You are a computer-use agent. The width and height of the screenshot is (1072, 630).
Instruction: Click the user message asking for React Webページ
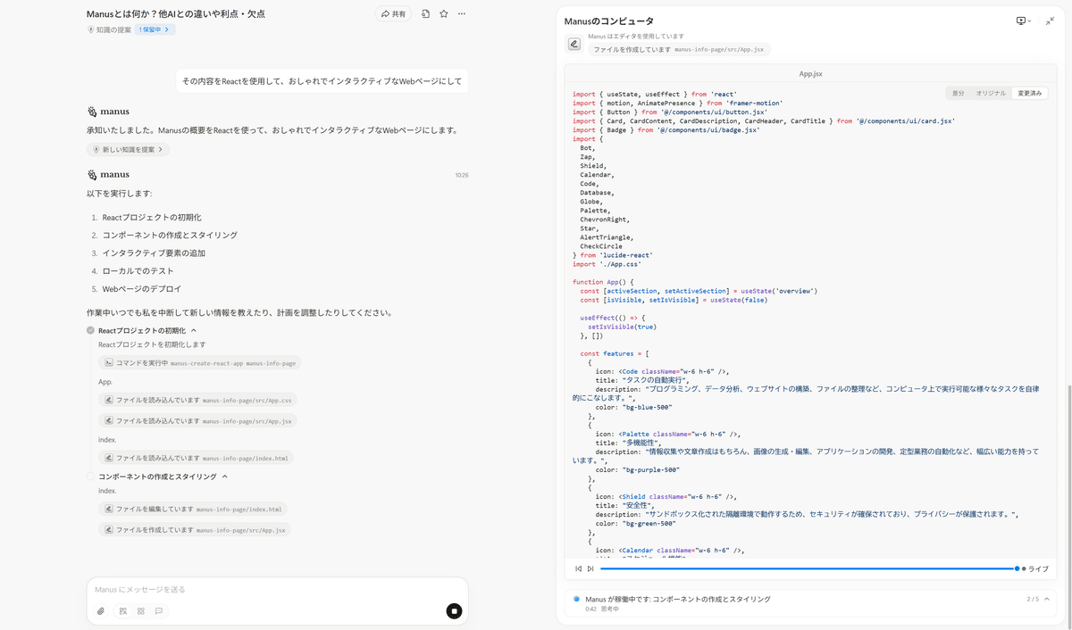coord(322,81)
